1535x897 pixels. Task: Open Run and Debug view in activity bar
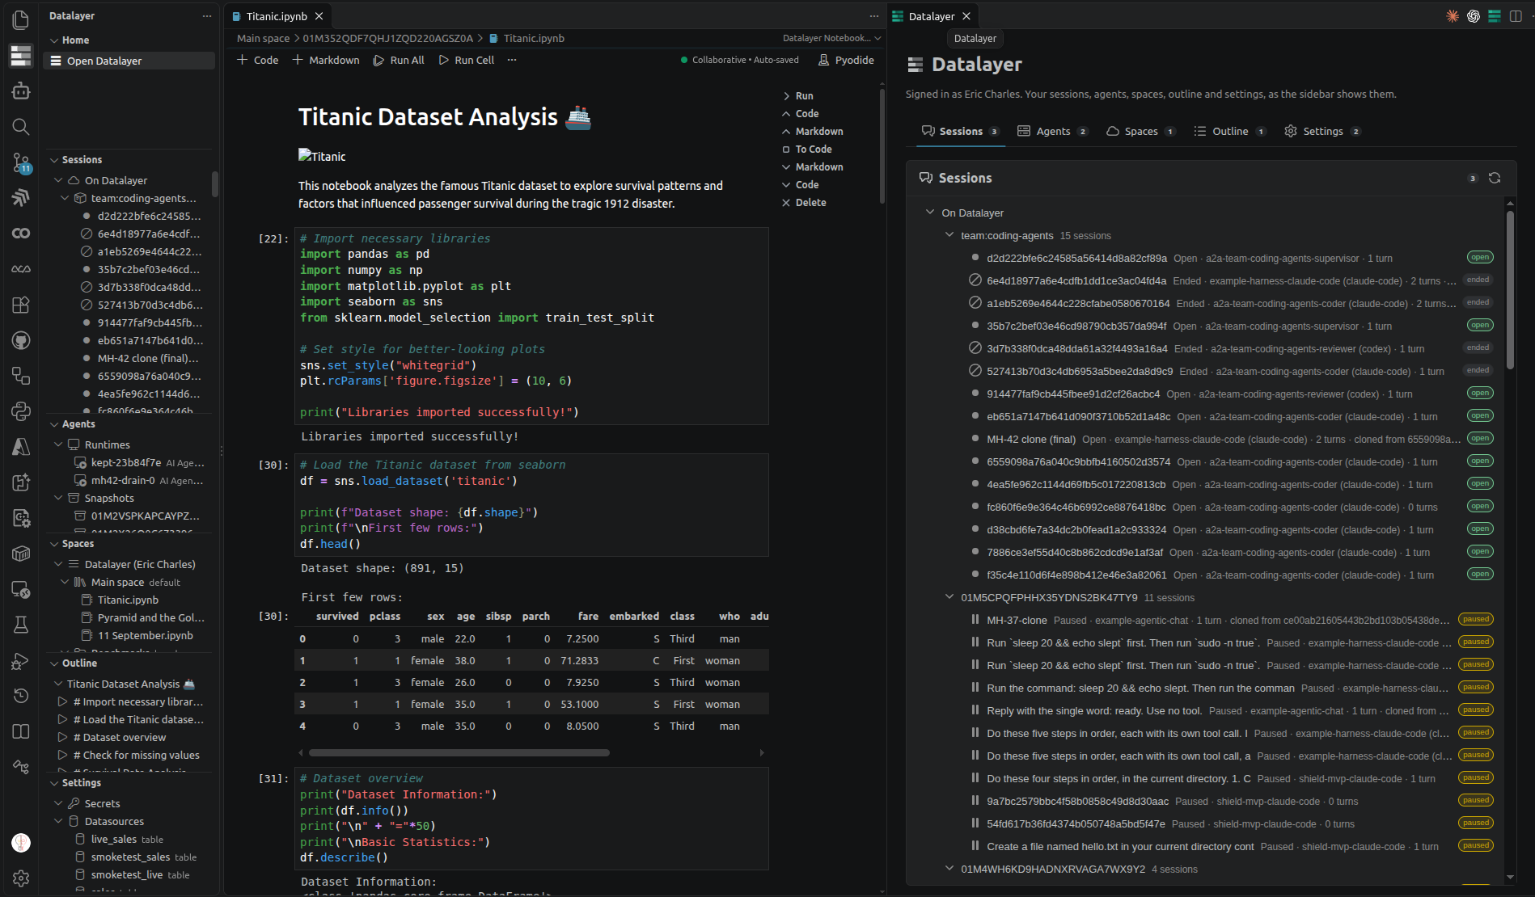click(21, 660)
